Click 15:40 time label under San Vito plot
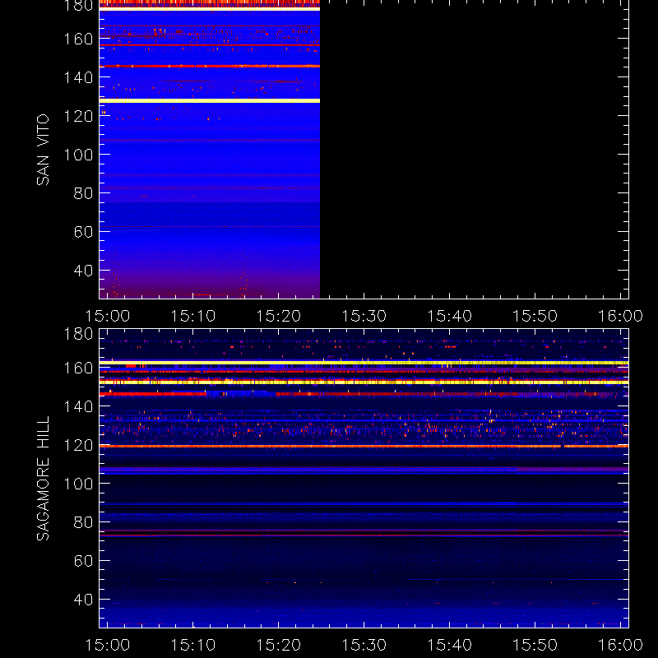658x658 pixels. [449, 316]
